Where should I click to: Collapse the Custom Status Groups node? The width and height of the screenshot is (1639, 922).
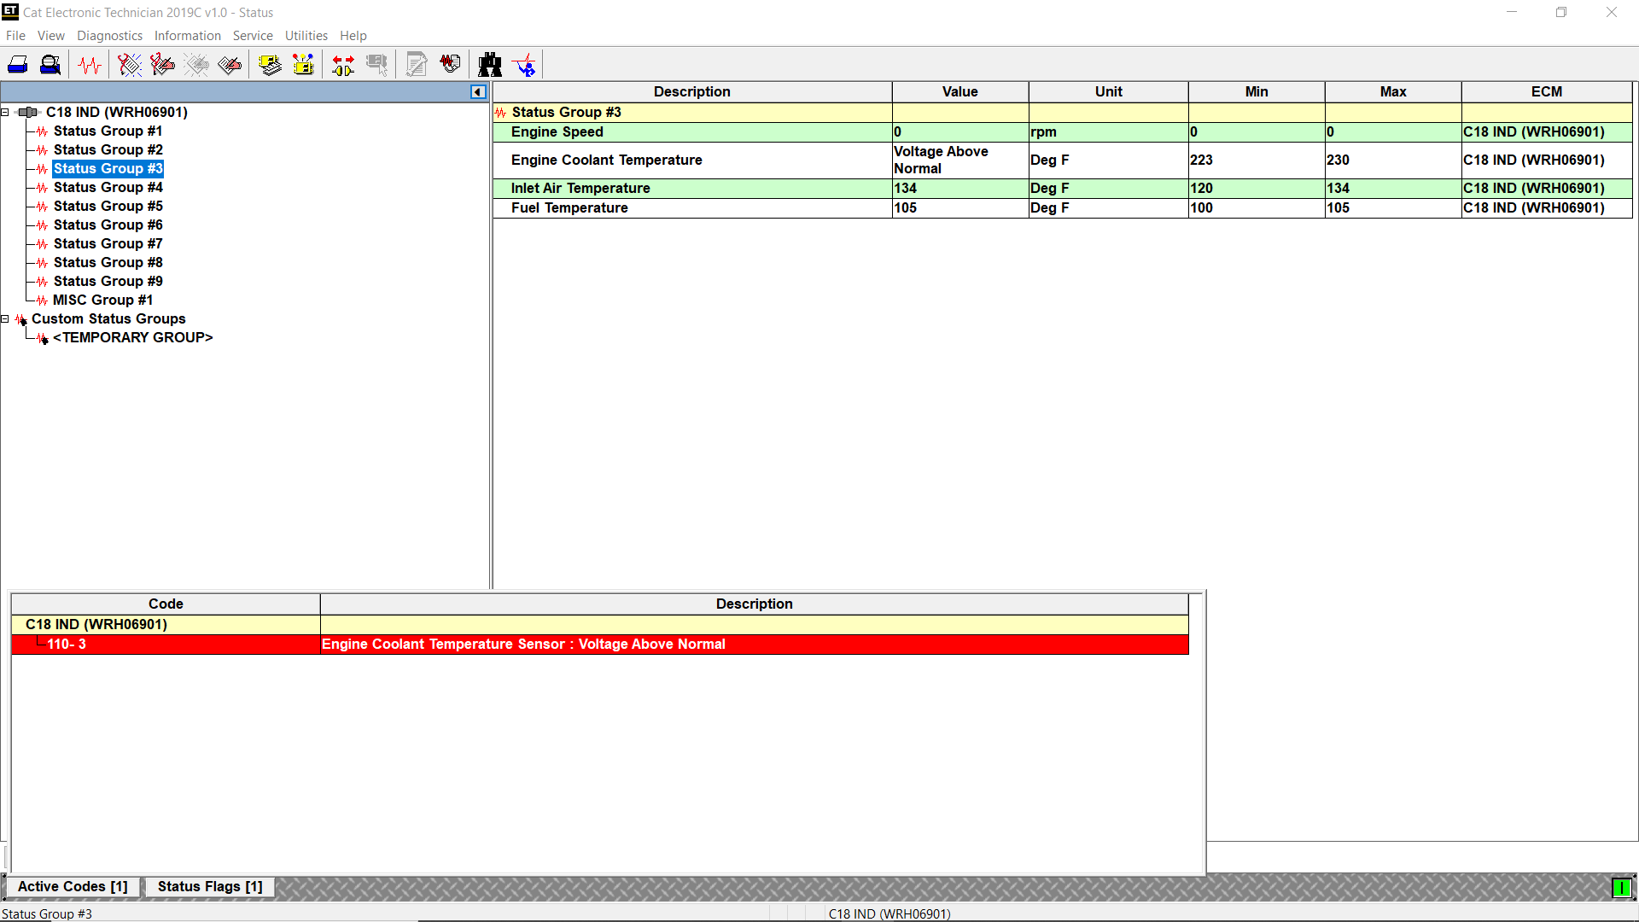[x=5, y=318]
